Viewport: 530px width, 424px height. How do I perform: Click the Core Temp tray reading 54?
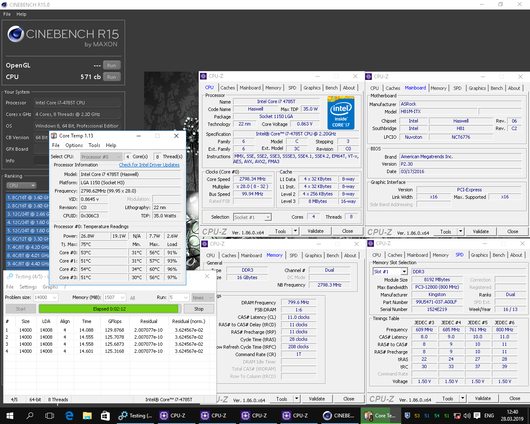[x=437, y=416]
